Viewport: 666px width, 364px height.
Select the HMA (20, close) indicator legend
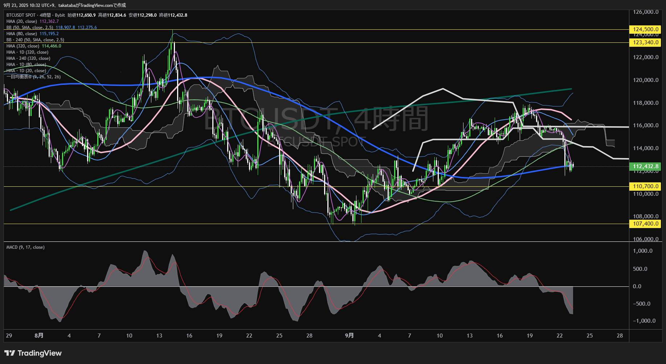pyautogui.click(x=22, y=21)
